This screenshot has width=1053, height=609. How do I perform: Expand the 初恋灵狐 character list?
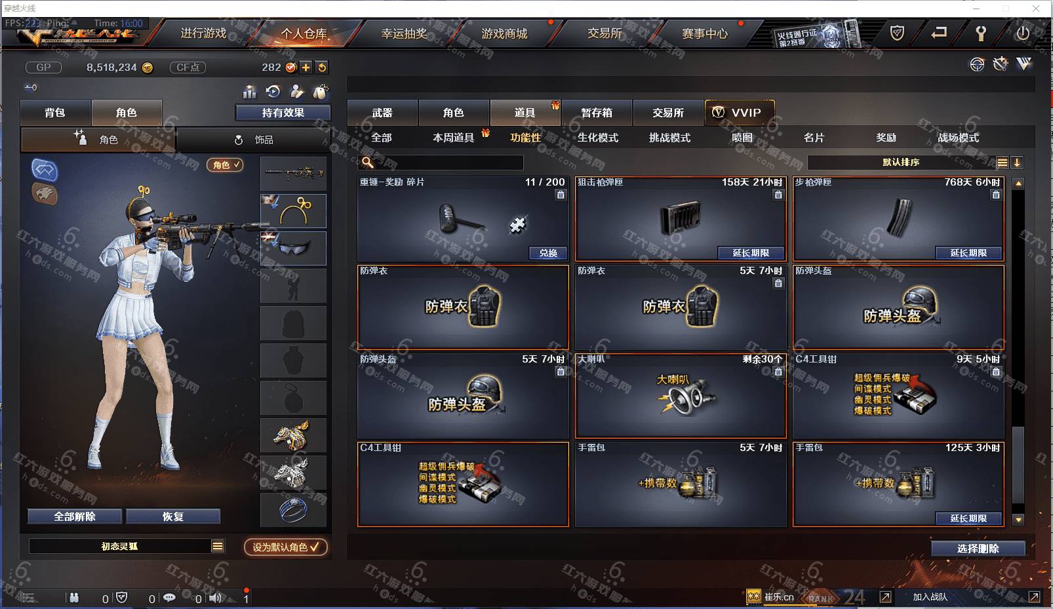[x=218, y=546]
